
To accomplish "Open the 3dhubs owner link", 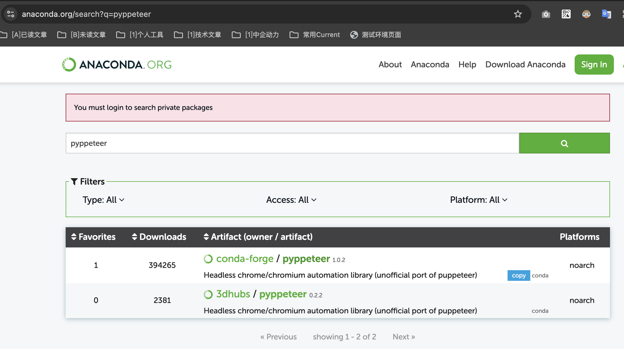I will click(x=233, y=294).
